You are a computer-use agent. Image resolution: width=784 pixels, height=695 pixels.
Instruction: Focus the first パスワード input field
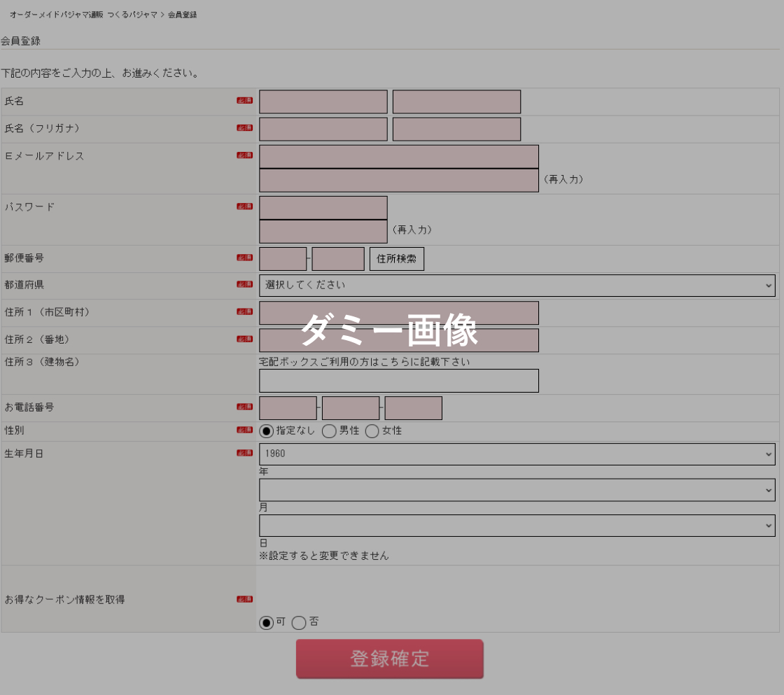point(323,208)
